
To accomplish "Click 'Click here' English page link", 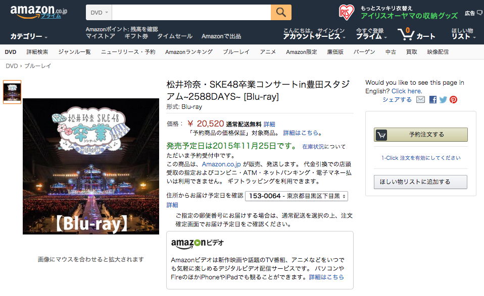I will (x=406, y=91).
